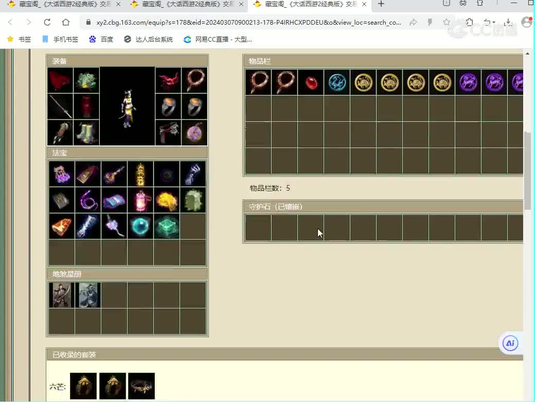Click the spear weapon in 装备
The height and width of the screenshot is (402, 535).
coord(60,106)
